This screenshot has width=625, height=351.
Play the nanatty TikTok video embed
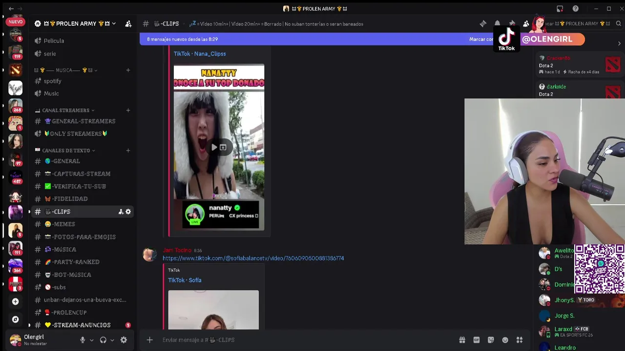click(x=214, y=147)
